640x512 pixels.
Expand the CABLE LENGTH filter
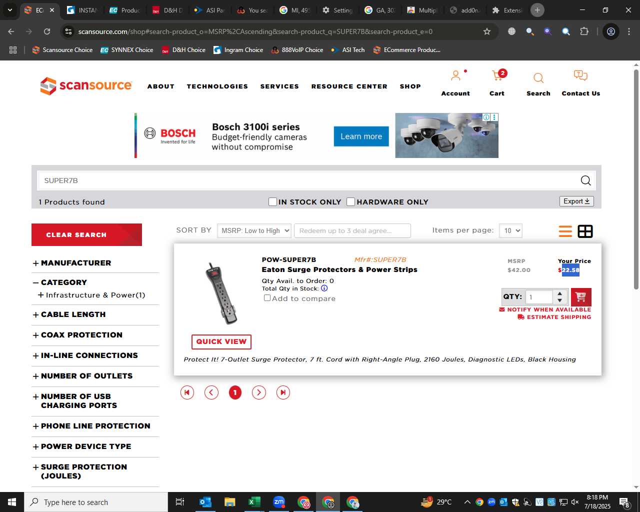(35, 315)
